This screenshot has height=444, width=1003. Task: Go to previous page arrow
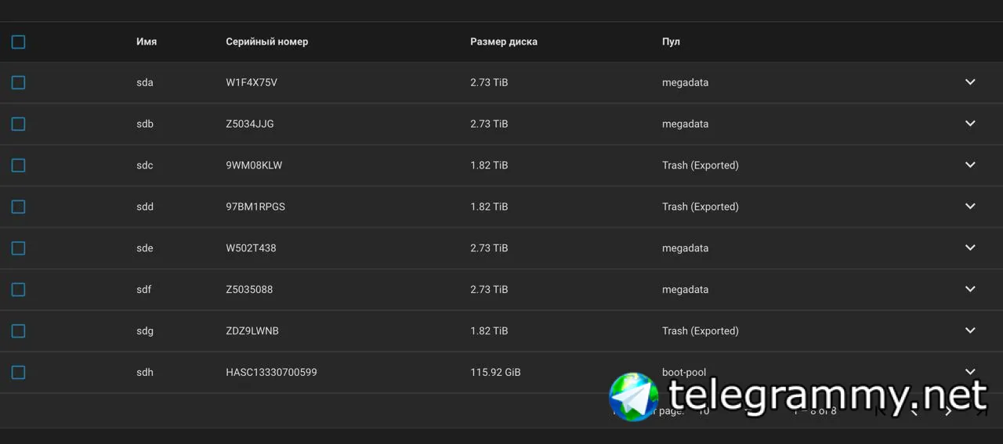tap(914, 410)
